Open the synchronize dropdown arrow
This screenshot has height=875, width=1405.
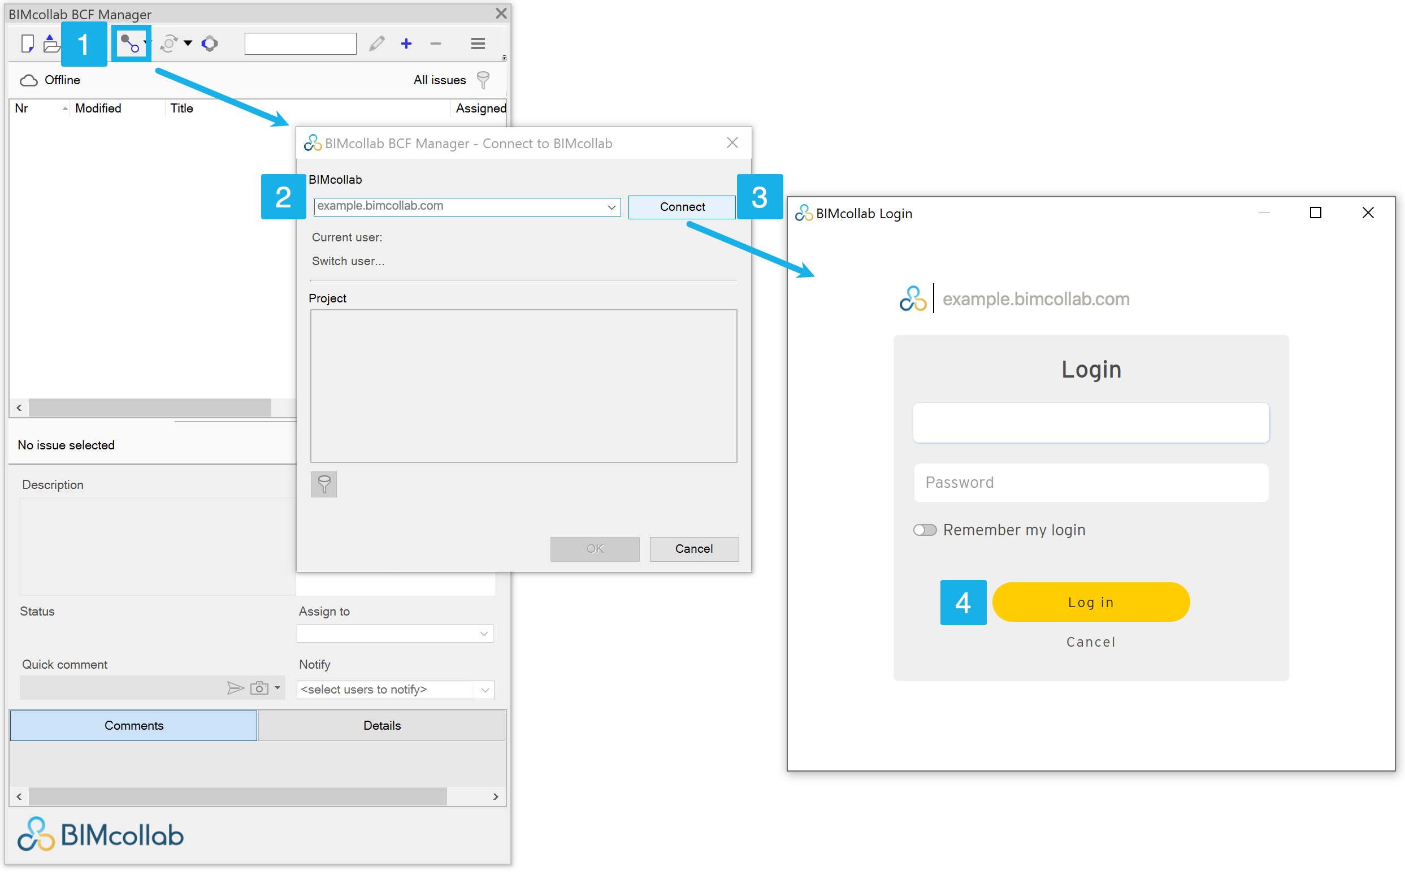coord(188,44)
